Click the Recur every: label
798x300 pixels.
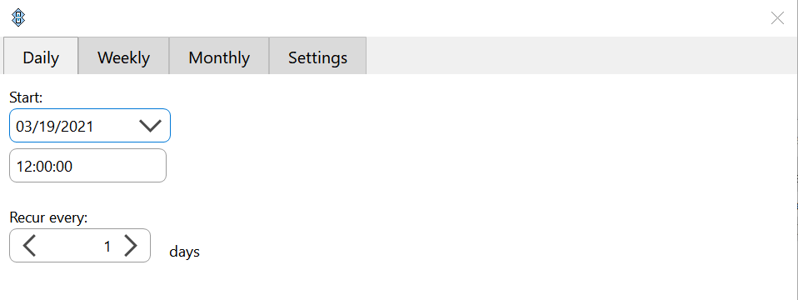49,217
